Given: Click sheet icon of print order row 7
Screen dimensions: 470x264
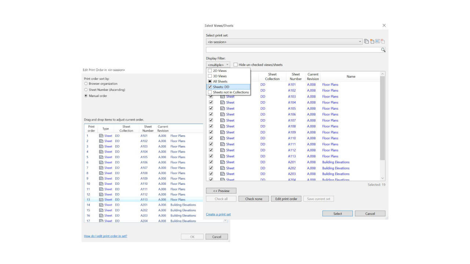Looking at the screenshot, I should [101, 168].
